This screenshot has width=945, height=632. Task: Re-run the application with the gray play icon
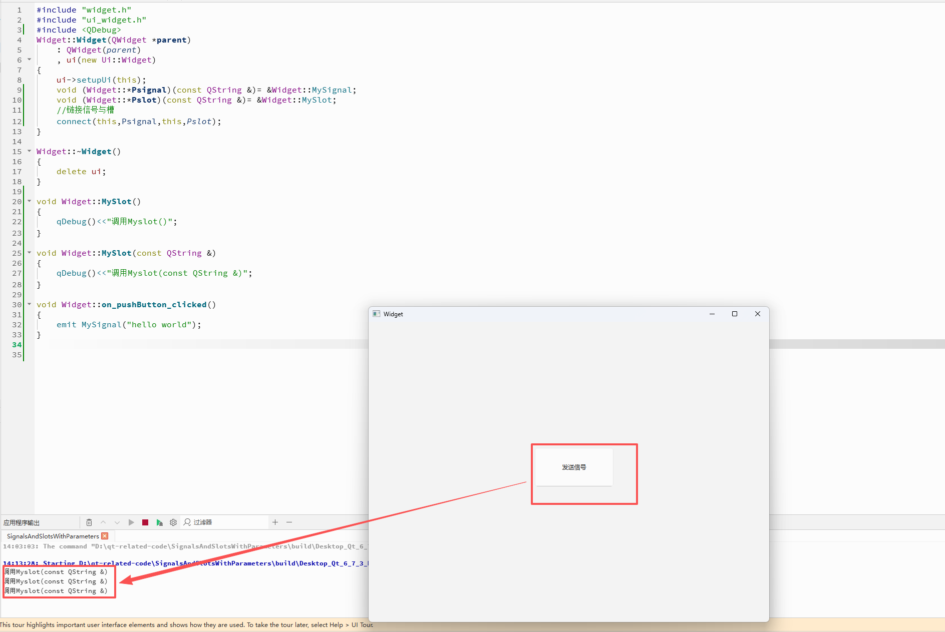(x=131, y=522)
